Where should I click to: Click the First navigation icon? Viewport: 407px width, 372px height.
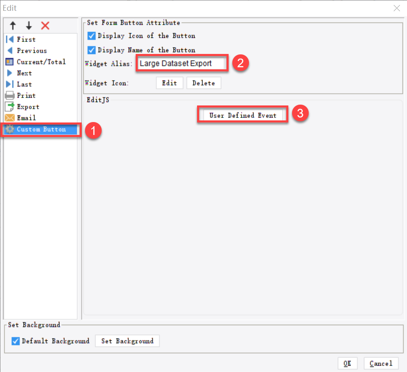tap(10, 39)
